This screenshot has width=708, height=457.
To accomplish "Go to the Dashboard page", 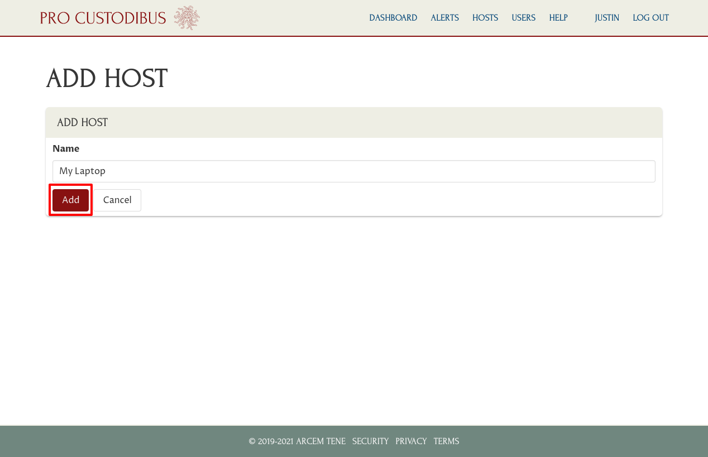I will [393, 18].
